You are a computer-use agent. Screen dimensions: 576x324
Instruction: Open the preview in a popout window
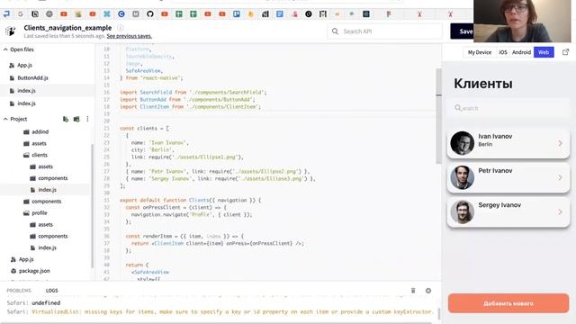(566, 52)
